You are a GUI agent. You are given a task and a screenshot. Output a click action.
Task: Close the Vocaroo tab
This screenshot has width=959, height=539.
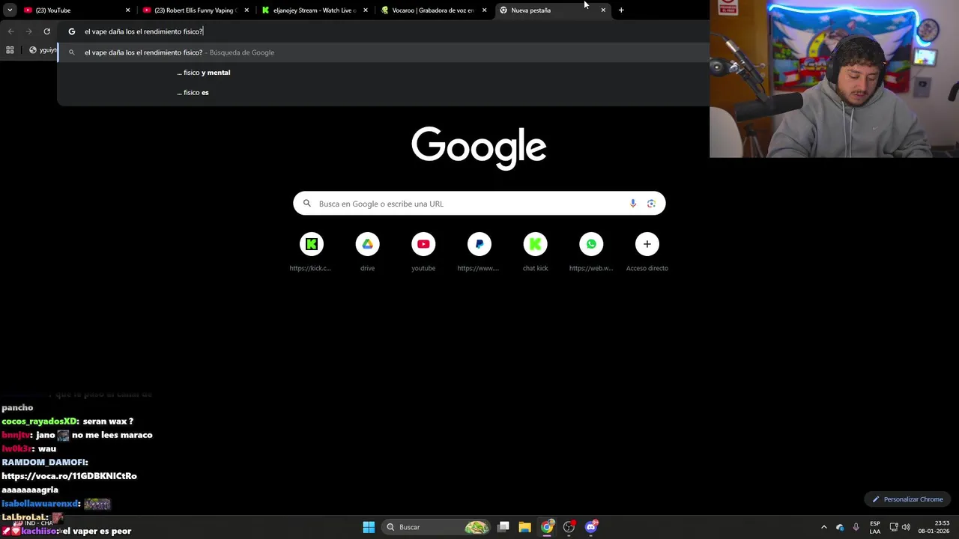tap(485, 10)
